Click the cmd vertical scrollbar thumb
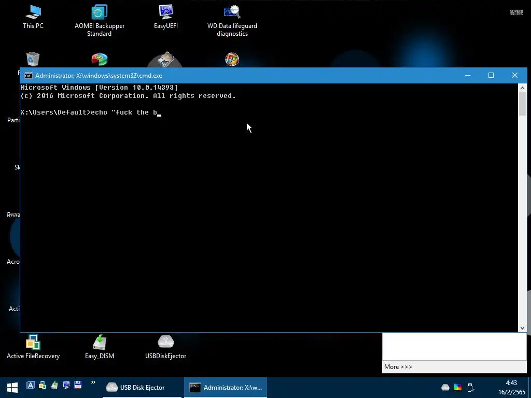531x398 pixels. click(x=522, y=104)
